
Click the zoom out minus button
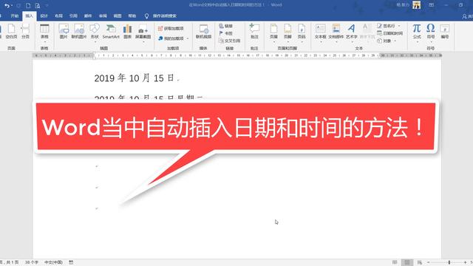pyautogui.click(x=429, y=263)
